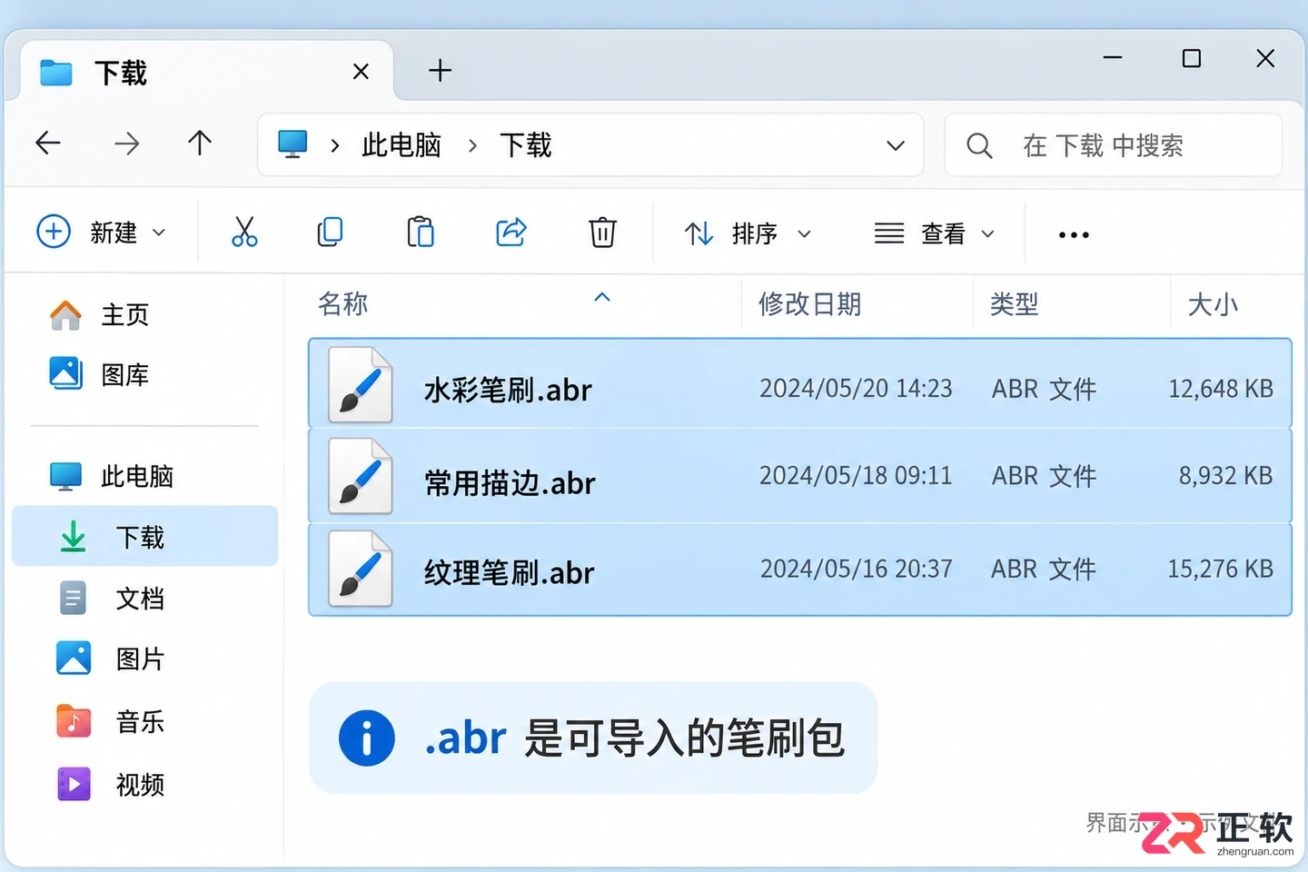1308x872 pixels.
Task: Open 音乐 in the sidebar
Action: 112,722
